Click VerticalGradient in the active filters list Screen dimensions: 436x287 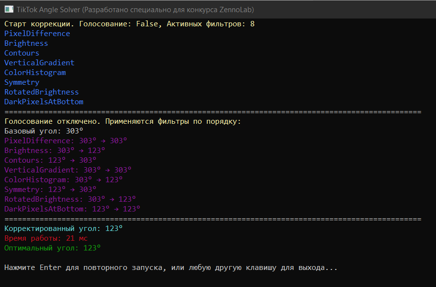40,63
